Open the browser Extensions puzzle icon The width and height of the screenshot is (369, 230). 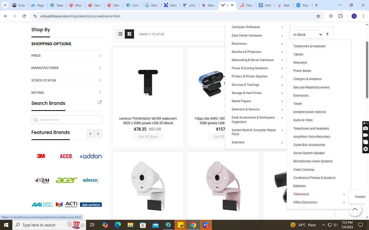(340, 16)
